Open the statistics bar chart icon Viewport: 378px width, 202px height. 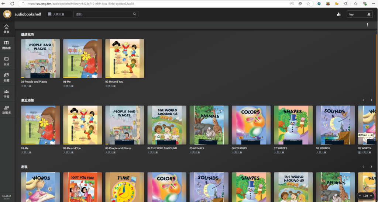(339, 14)
